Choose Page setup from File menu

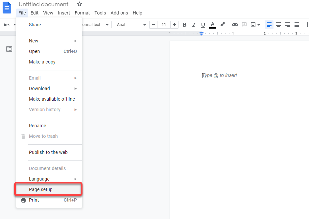41,189
